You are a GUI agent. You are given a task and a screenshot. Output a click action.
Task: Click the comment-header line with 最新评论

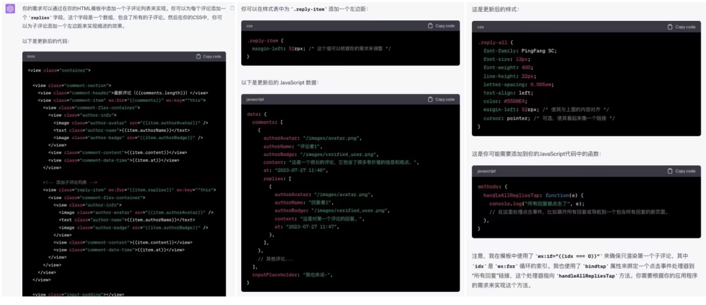click(x=122, y=93)
